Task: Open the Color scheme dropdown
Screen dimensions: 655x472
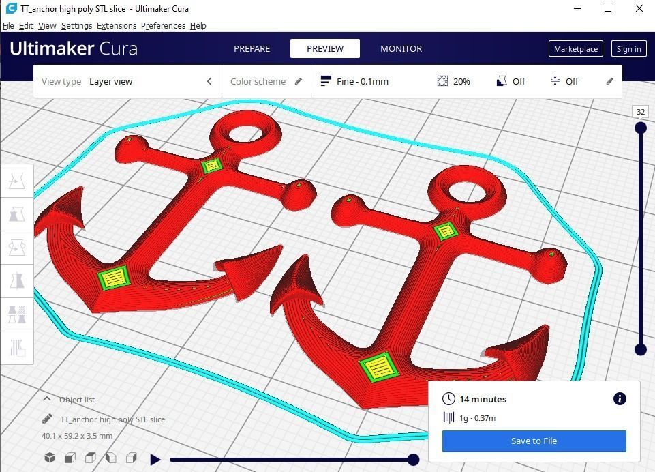Action: pos(266,82)
